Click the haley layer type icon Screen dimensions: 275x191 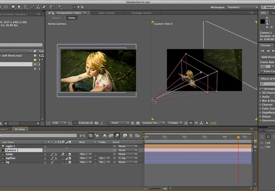(x=3, y=154)
